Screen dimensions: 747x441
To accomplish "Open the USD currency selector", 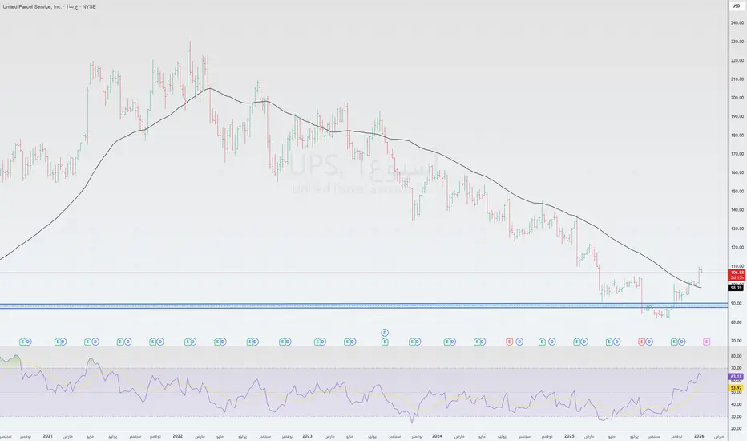I will (736, 6).
